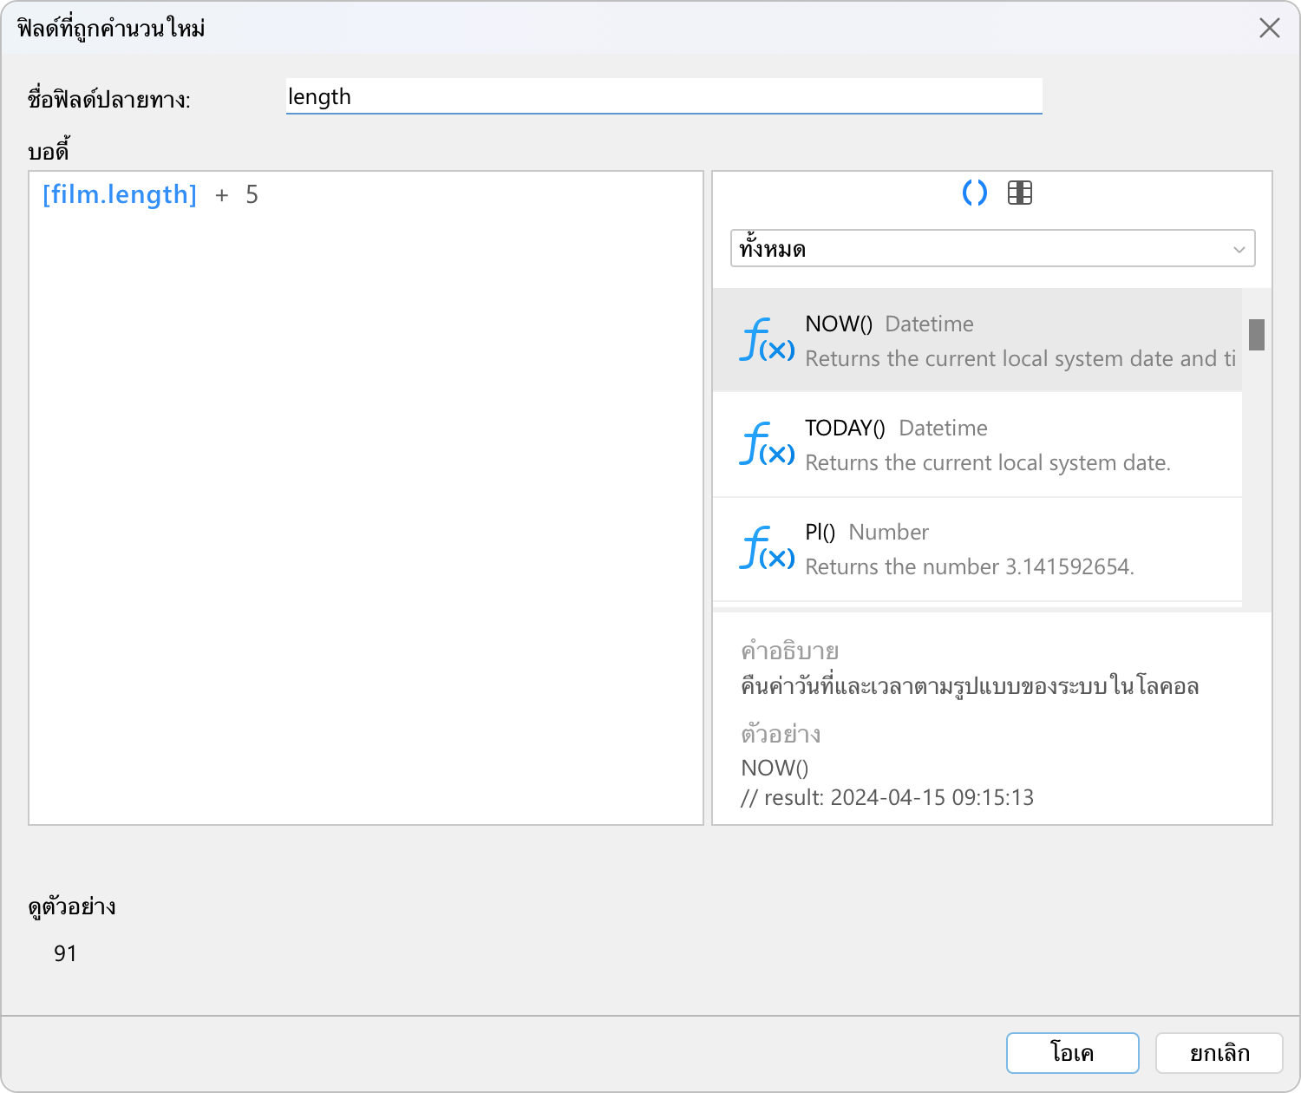Screen dimensions: 1301x1093
Task: Click the preview result value 91
Action: pos(65,953)
